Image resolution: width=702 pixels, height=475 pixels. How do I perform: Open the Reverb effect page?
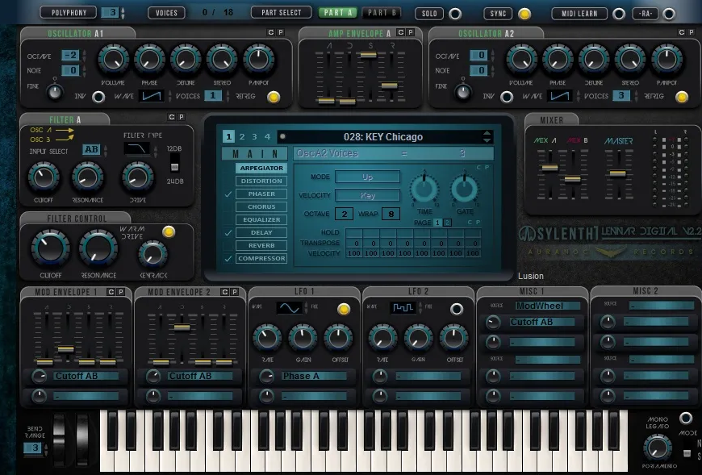(x=261, y=245)
